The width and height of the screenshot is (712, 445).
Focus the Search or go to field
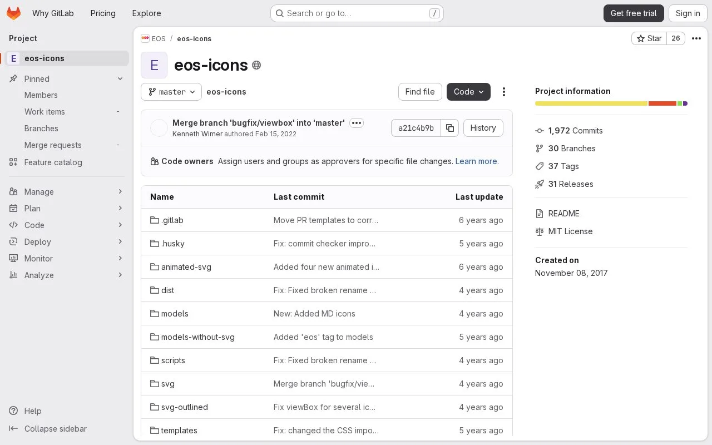[x=357, y=13]
